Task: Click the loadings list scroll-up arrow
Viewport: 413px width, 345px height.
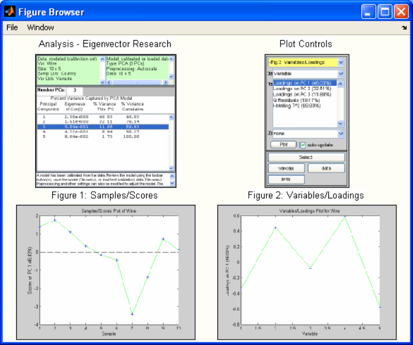Action: tap(340, 84)
